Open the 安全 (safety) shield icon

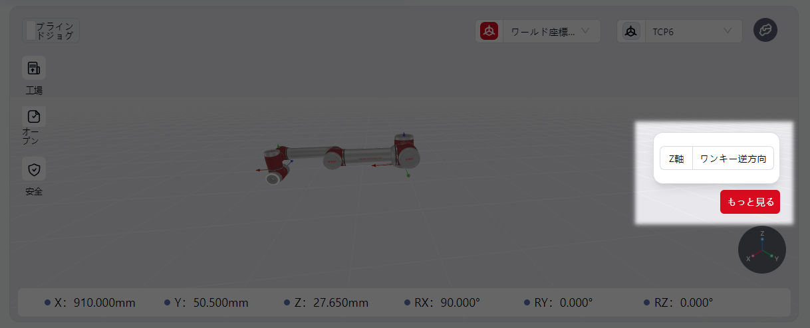coord(34,169)
